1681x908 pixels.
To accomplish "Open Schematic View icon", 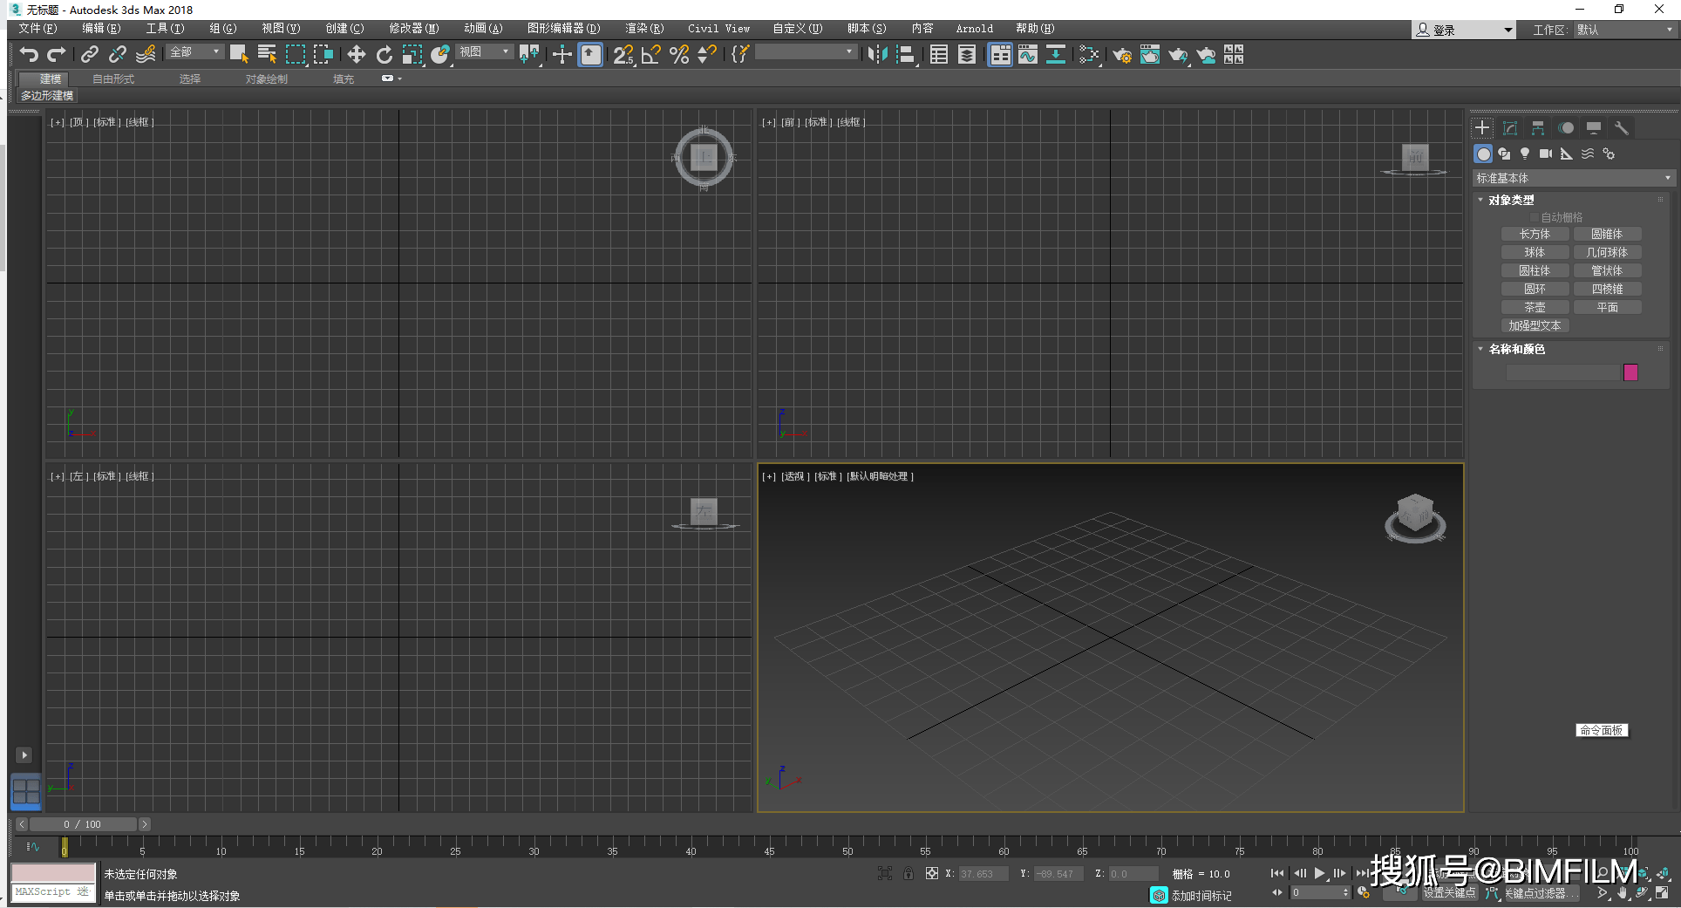I will point(1056,55).
